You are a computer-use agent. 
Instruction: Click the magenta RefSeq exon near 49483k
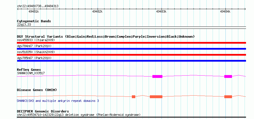(x=157, y=76)
